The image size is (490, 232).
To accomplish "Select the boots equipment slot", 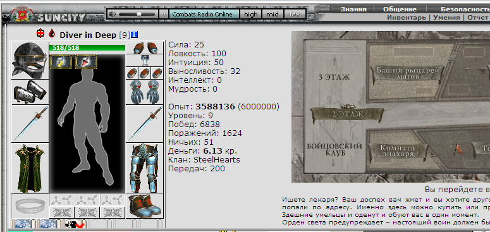I will click(x=144, y=206).
